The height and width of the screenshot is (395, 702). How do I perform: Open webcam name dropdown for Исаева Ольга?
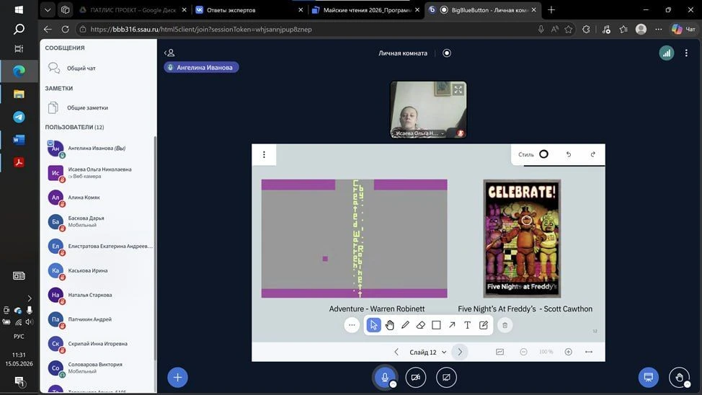click(x=420, y=133)
